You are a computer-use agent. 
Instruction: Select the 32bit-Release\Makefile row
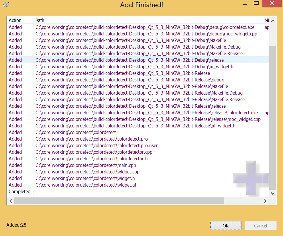click(138, 86)
